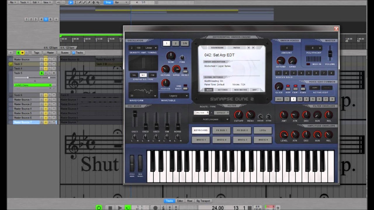Toggle mute on Track 3

(x=46, y=64)
